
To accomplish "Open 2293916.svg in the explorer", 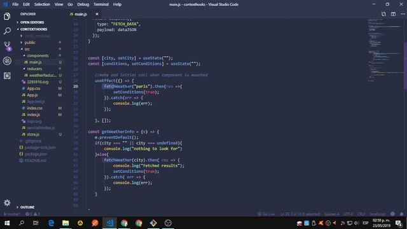I will coord(38,82).
